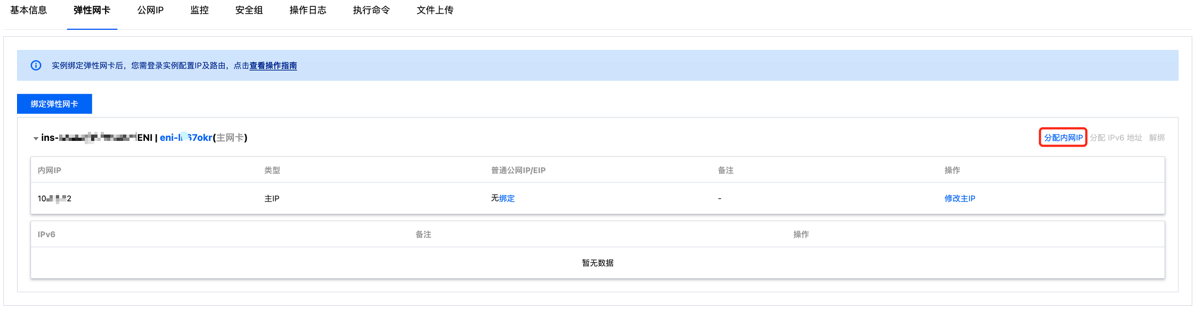Click 修改主IP in the operation column
Image resolution: width=1196 pixels, height=310 pixels.
(x=959, y=198)
